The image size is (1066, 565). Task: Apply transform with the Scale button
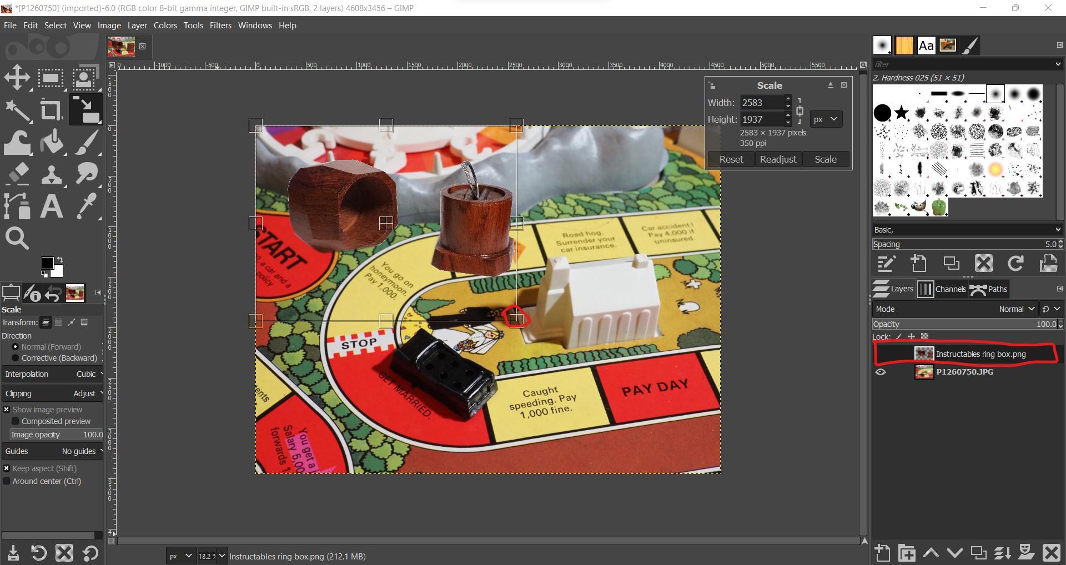coord(826,159)
